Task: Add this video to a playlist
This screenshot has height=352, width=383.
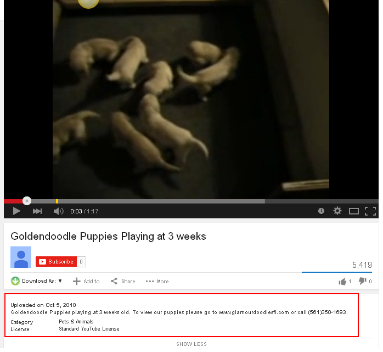Action: click(x=86, y=281)
